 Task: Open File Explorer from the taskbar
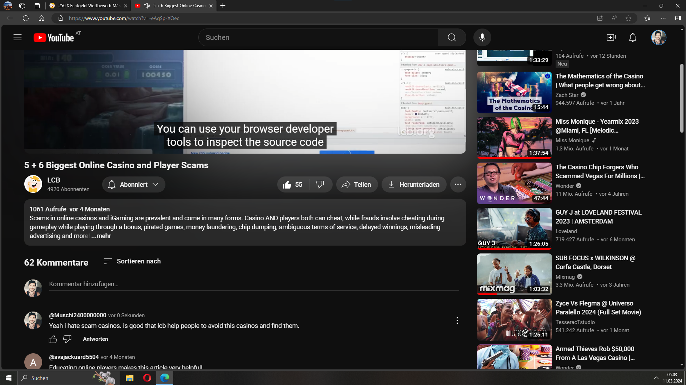coord(129,378)
